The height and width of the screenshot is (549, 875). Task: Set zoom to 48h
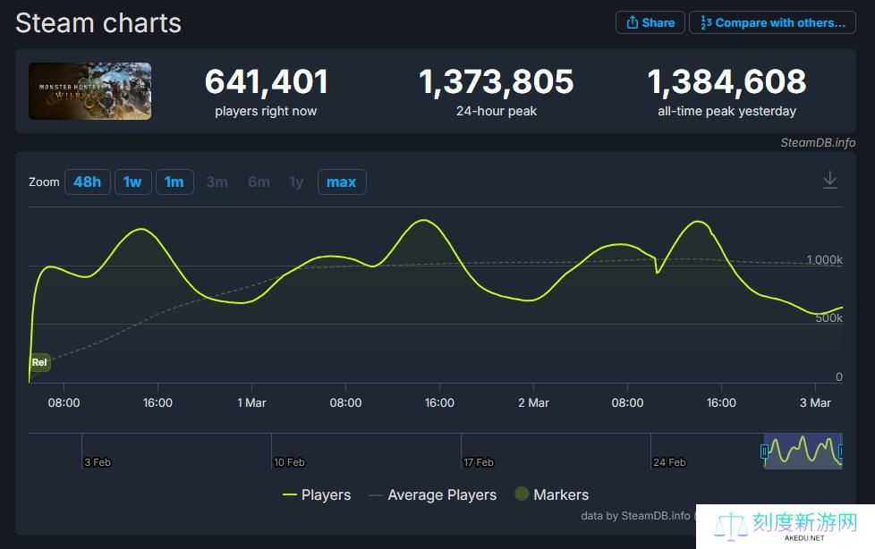click(87, 182)
